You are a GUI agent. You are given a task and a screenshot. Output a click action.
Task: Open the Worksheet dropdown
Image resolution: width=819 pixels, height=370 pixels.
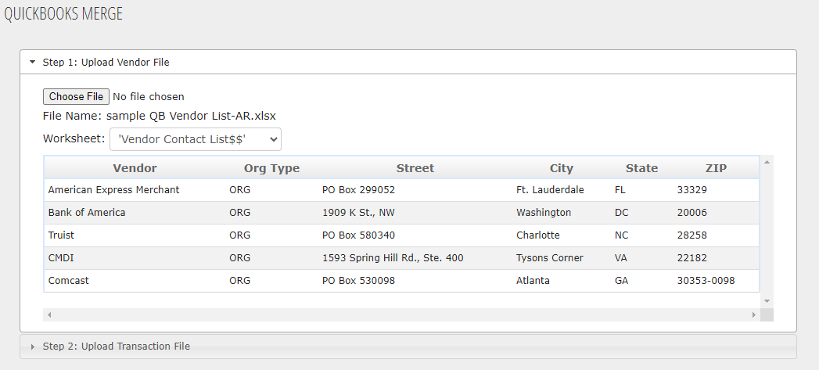click(x=196, y=139)
